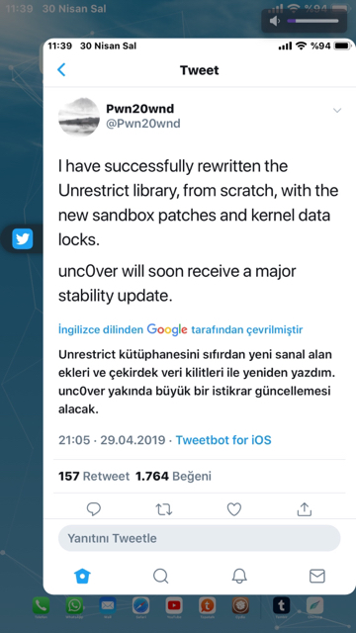Tap the Yanıtını Tweetle reply field
The height and width of the screenshot is (633, 356).
tap(200, 538)
